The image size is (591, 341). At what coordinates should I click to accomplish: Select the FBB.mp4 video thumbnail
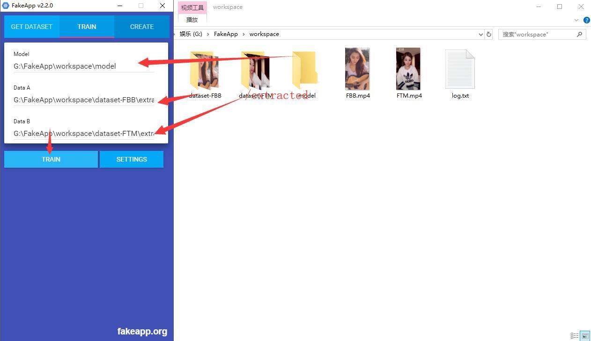point(357,69)
